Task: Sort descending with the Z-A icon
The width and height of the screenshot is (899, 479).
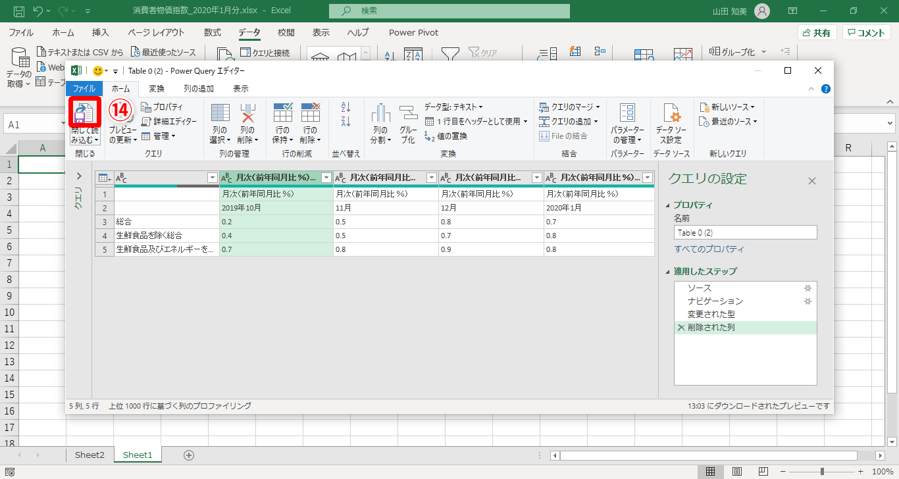Action: [x=346, y=121]
